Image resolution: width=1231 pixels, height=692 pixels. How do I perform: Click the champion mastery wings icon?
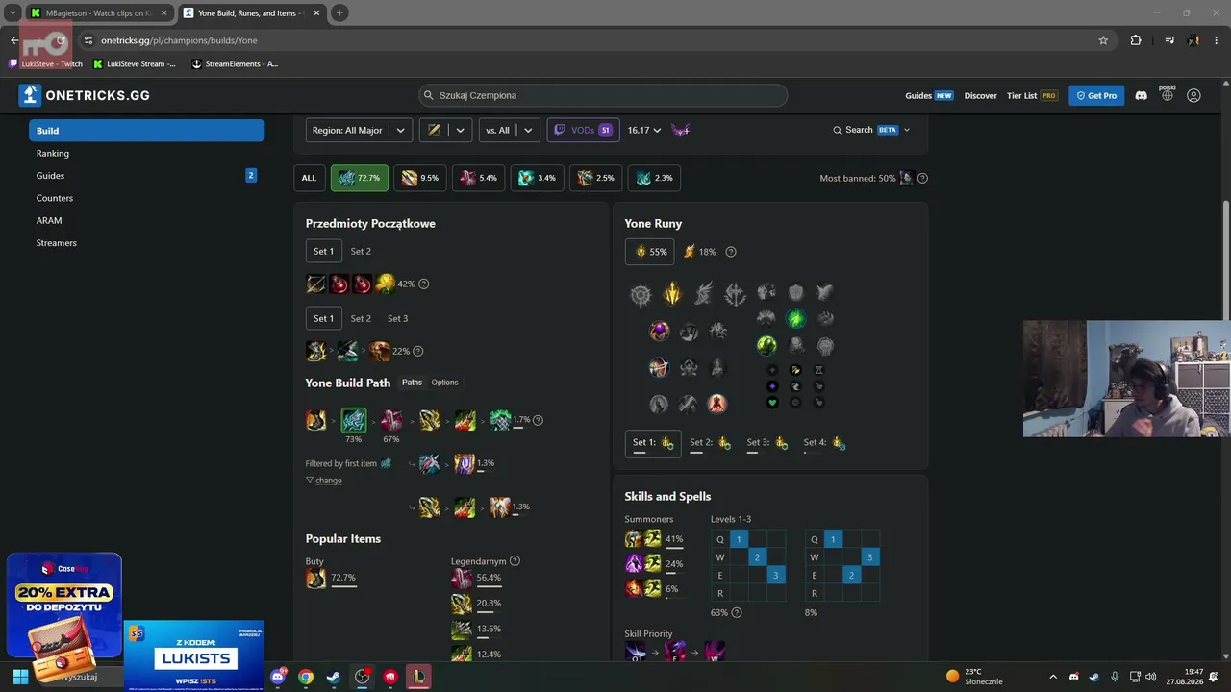(x=680, y=130)
